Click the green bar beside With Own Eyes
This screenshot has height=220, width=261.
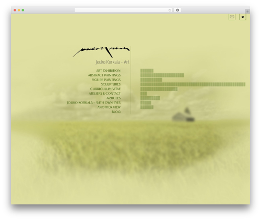coord(146,102)
